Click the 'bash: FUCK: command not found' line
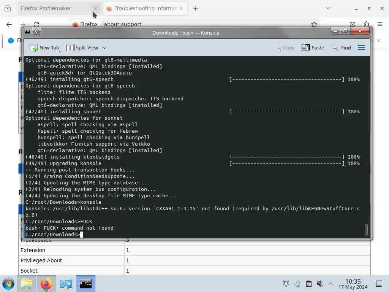The width and height of the screenshot is (389, 292). [x=70, y=228]
